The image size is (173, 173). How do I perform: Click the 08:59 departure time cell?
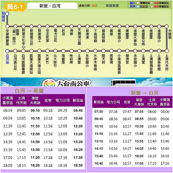click(8, 110)
